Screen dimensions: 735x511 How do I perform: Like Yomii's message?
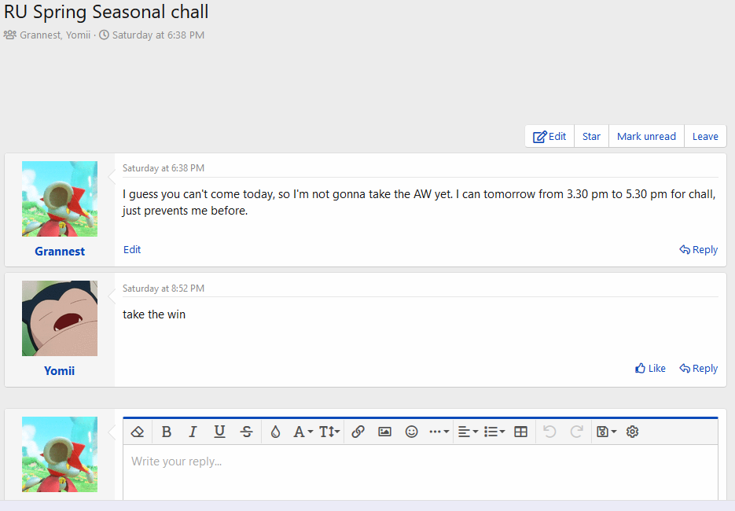click(650, 369)
